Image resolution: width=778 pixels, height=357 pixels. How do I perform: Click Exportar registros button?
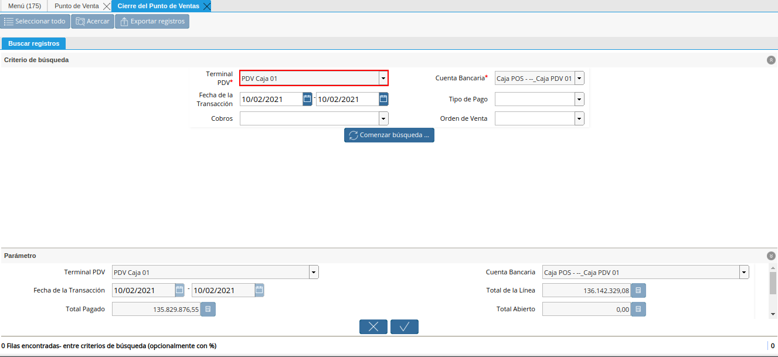pyautogui.click(x=152, y=21)
